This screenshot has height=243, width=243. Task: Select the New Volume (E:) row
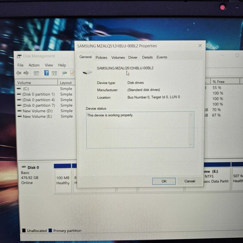(x=46, y=116)
